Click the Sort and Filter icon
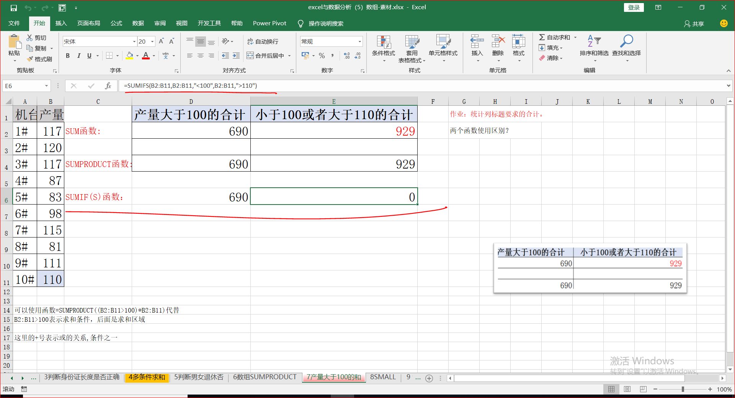Image resolution: width=735 pixels, height=398 pixels. pyautogui.click(x=594, y=41)
